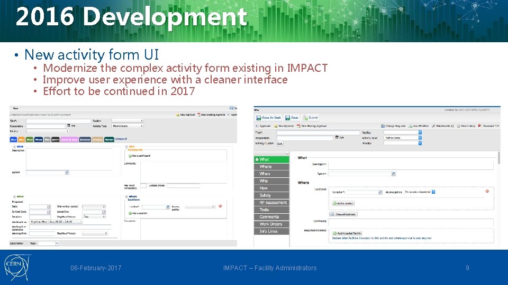Click blue What tab in old form

pos(14,139)
